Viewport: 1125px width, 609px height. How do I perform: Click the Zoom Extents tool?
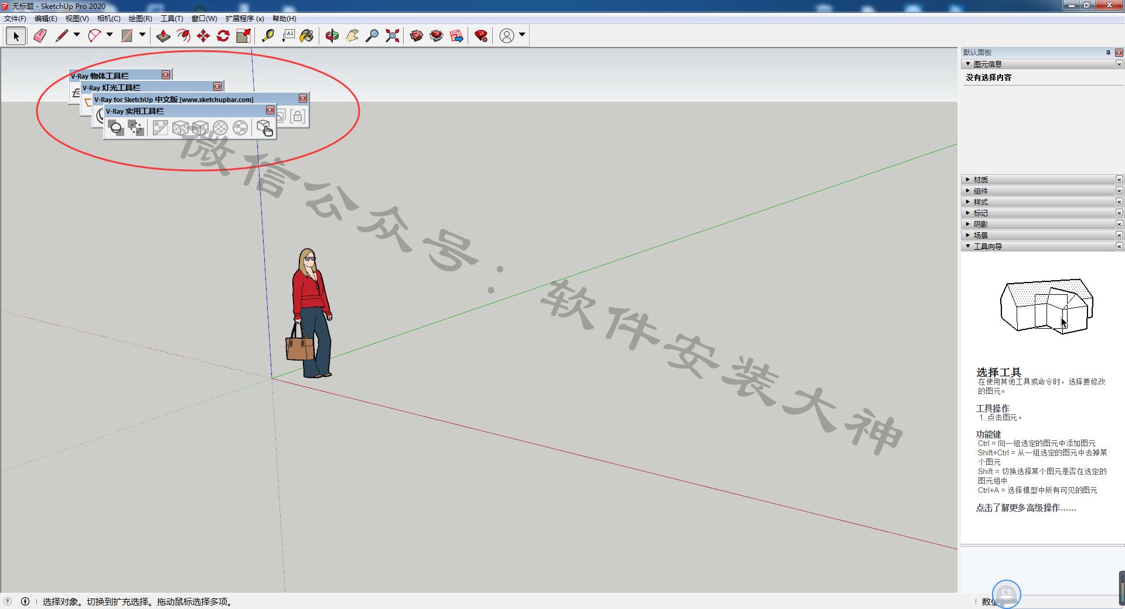pyautogui.click(x=392, y=36)
